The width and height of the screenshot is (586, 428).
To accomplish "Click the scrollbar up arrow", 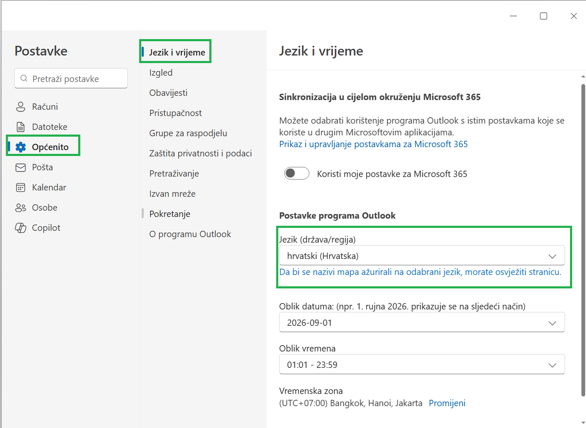I will click(x=583, y=77).
